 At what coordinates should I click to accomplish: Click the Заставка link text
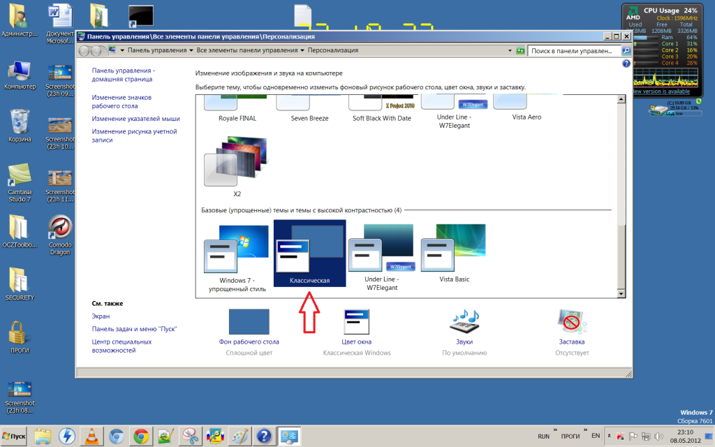coord(572,342)
